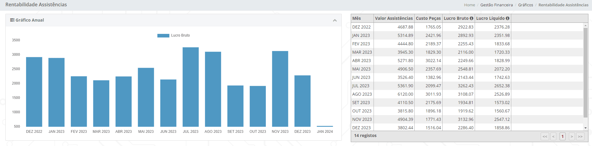Go to the next table page
This screenshot has width=592, height=146.
(572, 136)
